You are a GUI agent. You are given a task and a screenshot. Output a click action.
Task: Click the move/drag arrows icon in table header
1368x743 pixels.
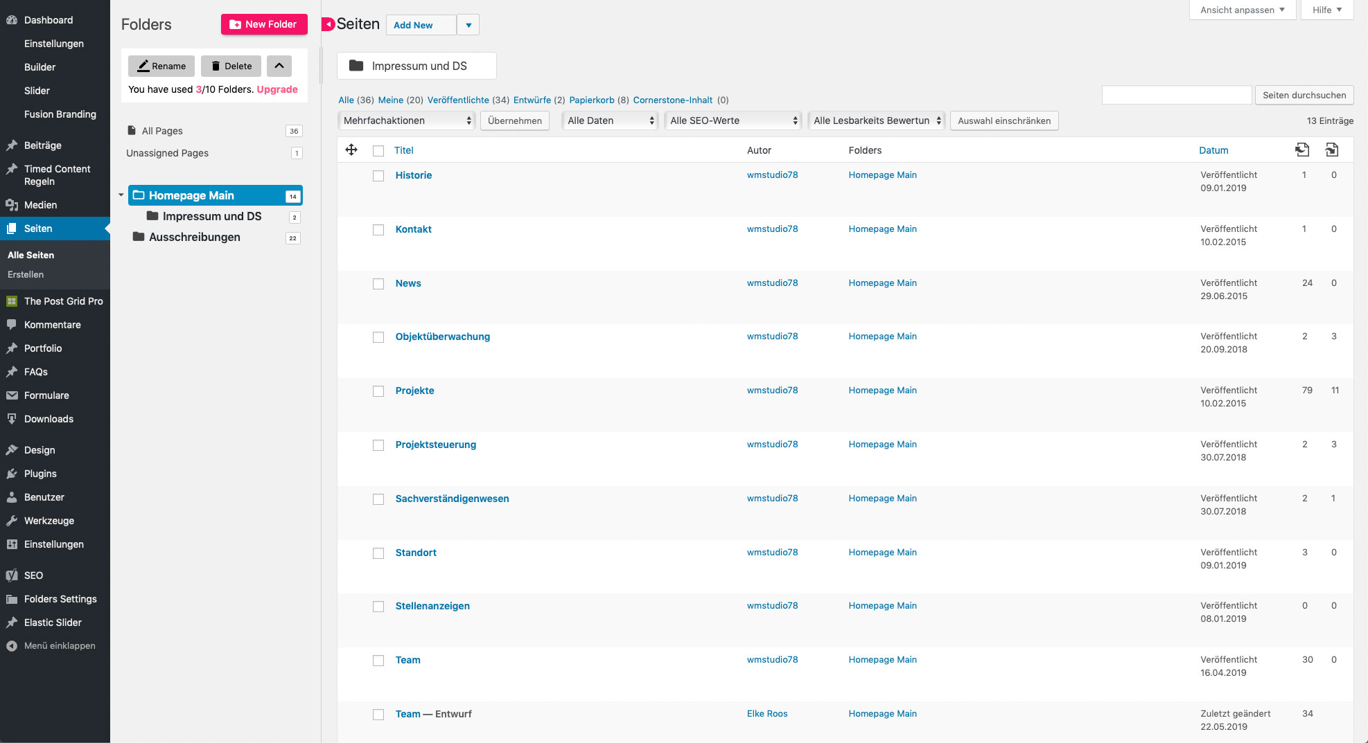[351, 150]
